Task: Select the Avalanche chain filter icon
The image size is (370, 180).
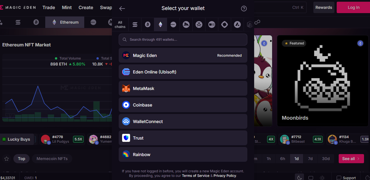Action: click(x=237, y=25)
